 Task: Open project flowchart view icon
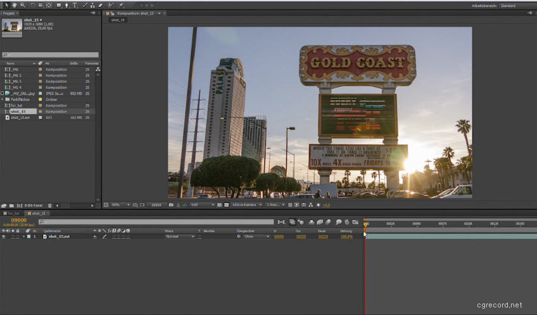click(98, 69)
